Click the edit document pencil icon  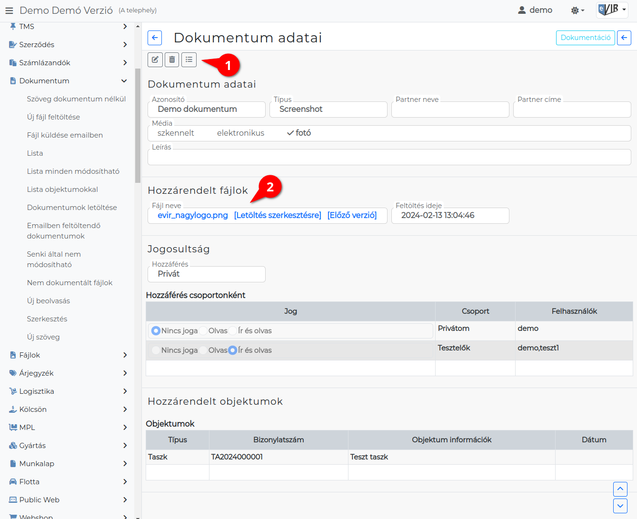tap(155, 60)
